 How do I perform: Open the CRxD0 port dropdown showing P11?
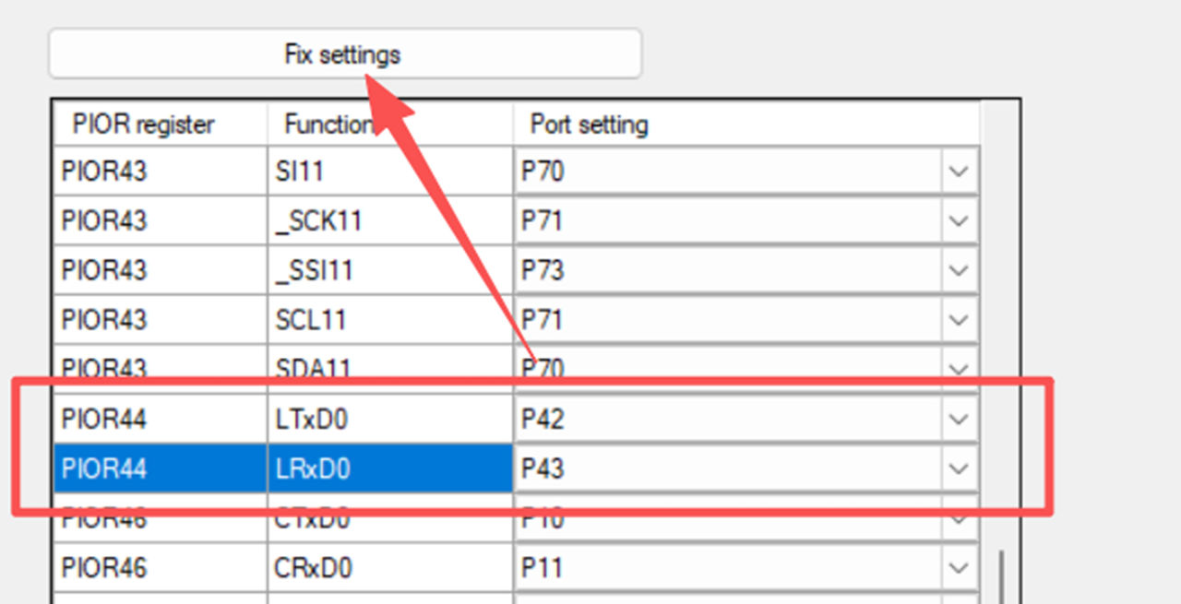click(959, 568)
